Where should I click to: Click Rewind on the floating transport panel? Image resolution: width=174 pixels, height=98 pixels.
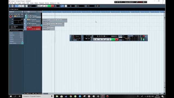(x=97, y=39)
